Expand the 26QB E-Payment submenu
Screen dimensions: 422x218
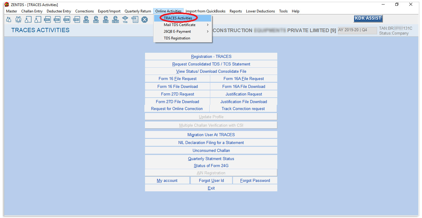pyautogui.click(x=183, y=32)
